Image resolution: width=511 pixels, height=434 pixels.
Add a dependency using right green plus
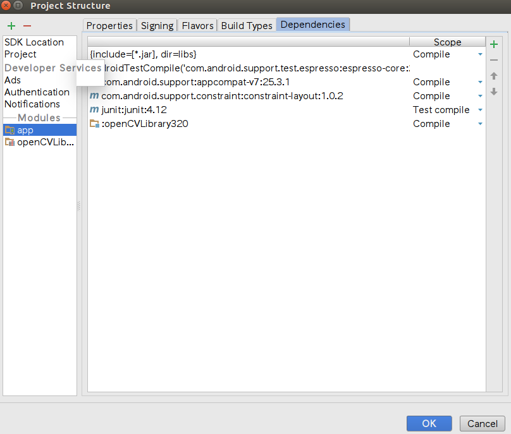[x=494, y=44]
